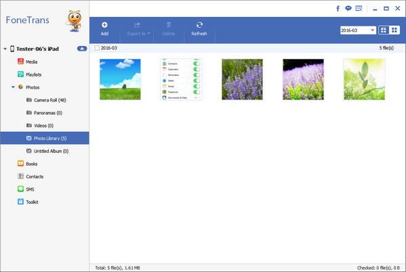This screenshot has width=406, height=272.
Task: Open Untitled Album (0)
Action: [47, 151]
